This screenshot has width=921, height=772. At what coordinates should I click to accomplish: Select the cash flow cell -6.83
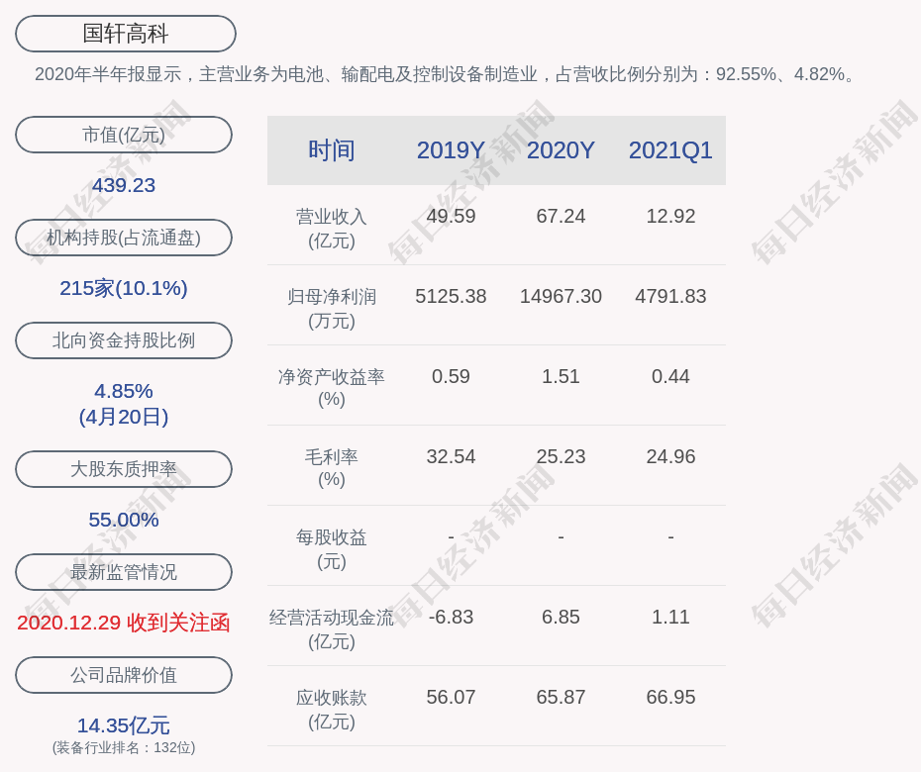click(x=451, y=617)
